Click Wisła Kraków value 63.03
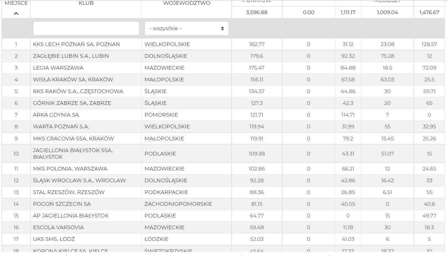Screen dimensions: 448x256 [387, 80]
